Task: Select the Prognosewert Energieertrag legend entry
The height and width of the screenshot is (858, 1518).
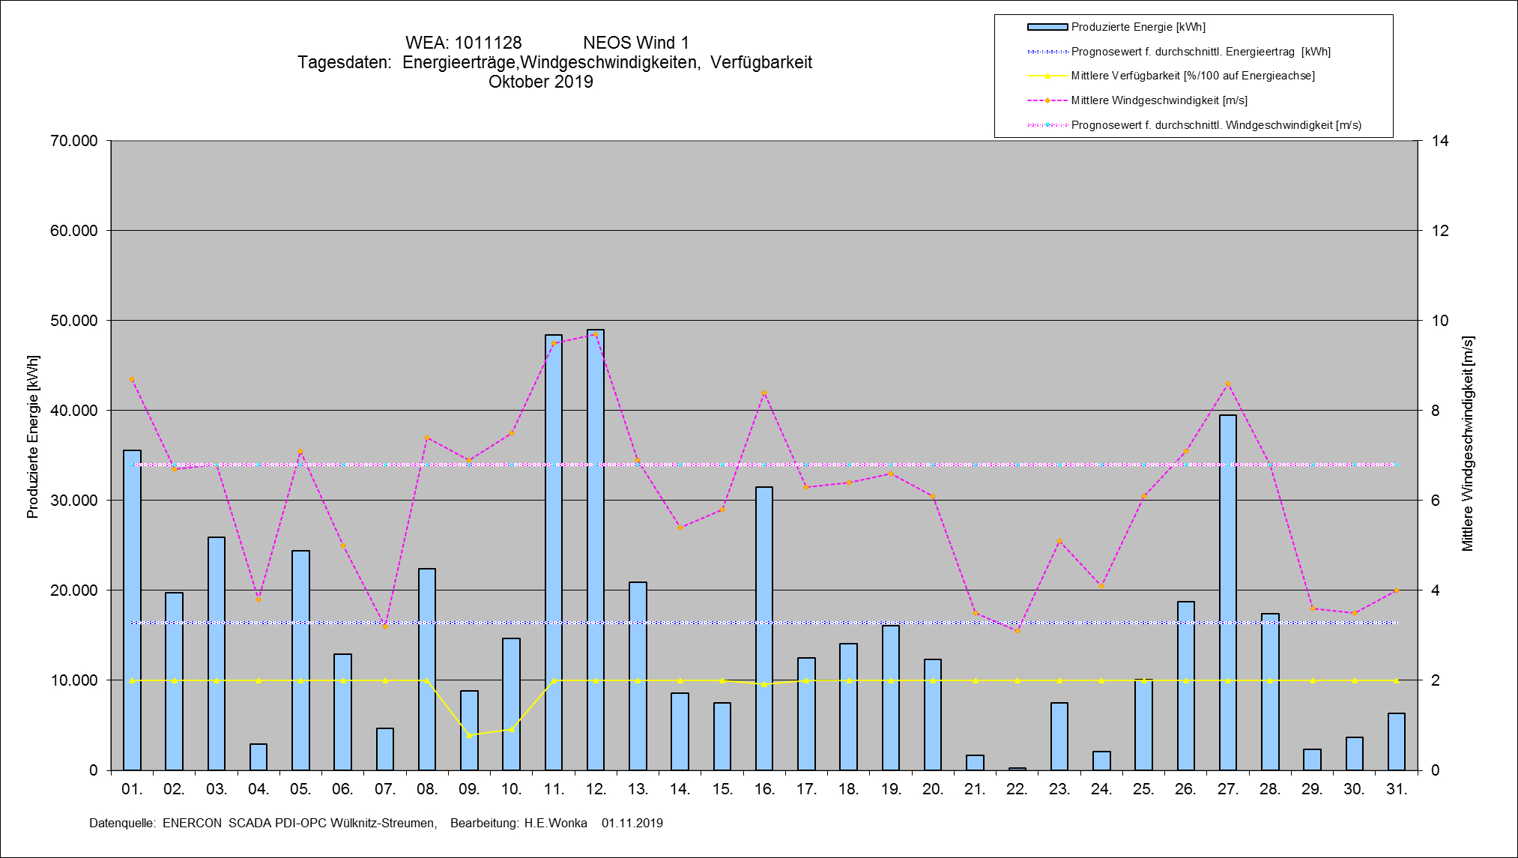Action: (x=1200, y=52)
